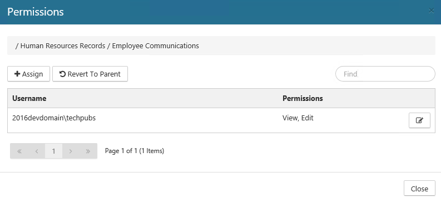The width and height of the screenshot is (441, 203).
Task: Click the plus icon on Assign button
Action: point(17,74)
